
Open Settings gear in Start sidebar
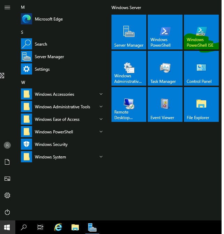coord(7,195)
